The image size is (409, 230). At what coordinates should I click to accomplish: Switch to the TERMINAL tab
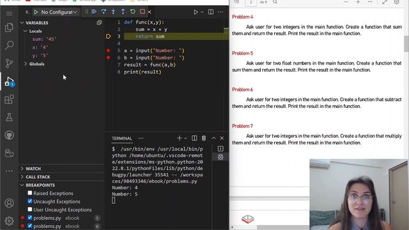122,139
